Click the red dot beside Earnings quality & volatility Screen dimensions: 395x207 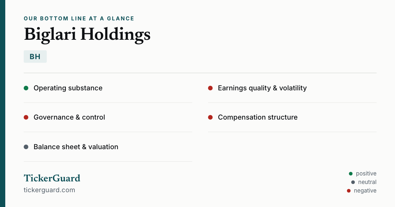(210, 88)
